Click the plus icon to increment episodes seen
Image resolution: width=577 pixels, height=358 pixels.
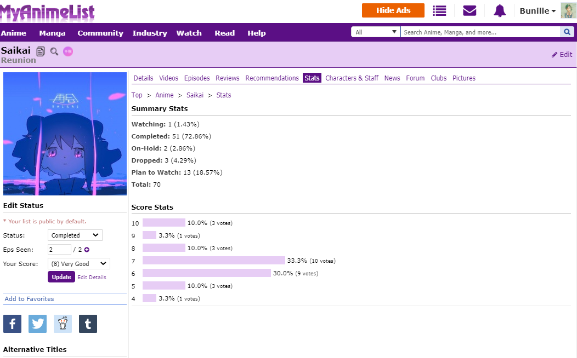pyautogui.click(x=87, y=250)
